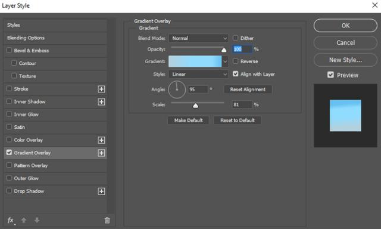The image size is (381, 229).
Task: Close the Layer Style dialog
Action: [374, 5]
